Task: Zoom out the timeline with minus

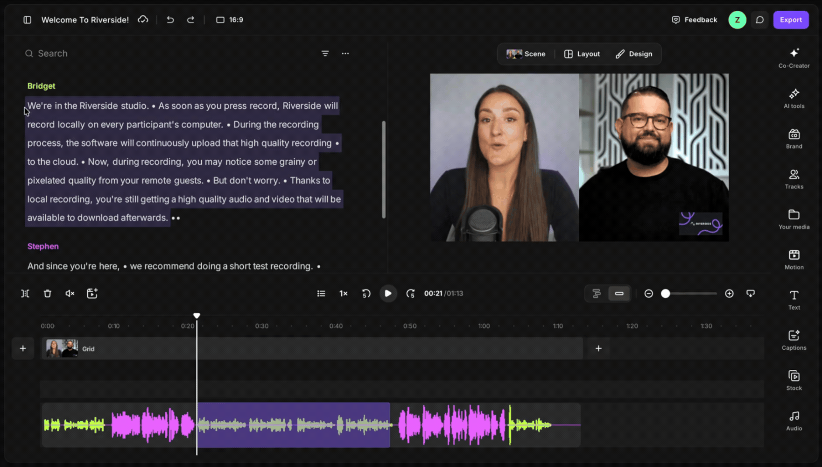Action: coord(648,293)
